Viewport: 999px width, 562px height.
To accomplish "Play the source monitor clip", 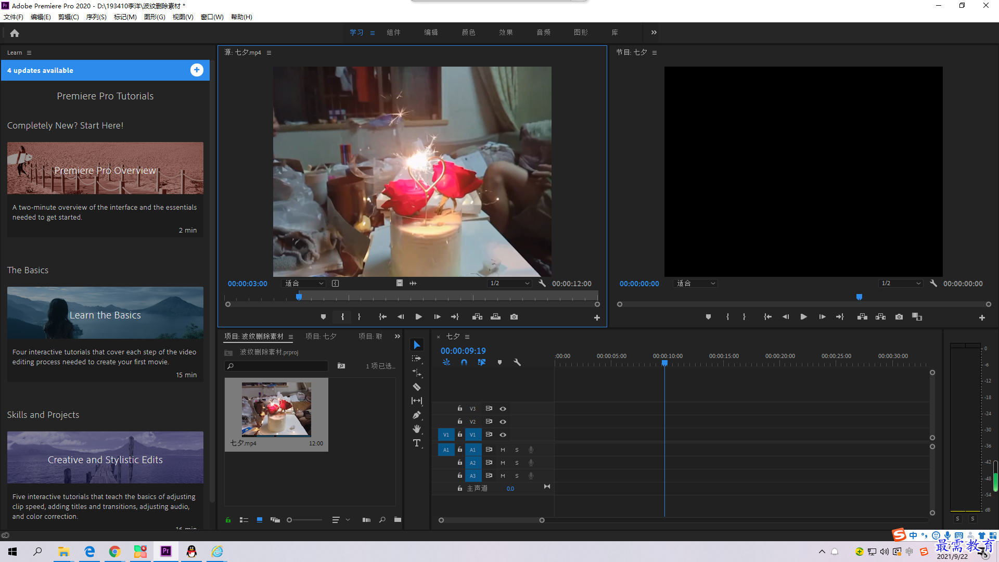I will 419,317.
